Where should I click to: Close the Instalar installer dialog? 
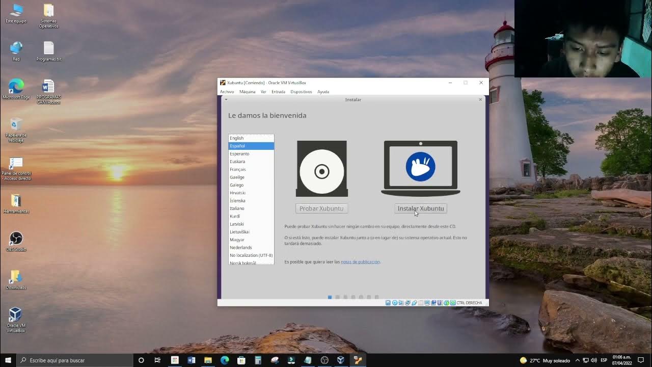pos(480,99)
